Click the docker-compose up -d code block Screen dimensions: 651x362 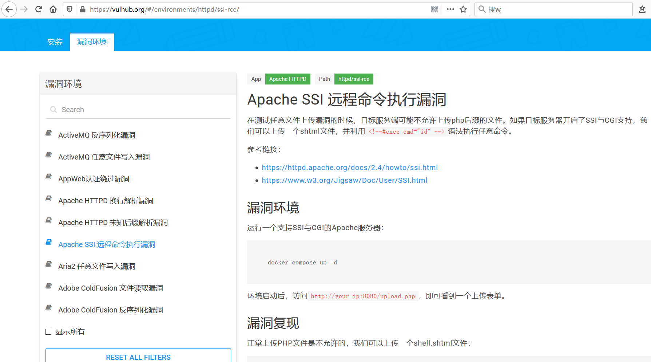(449, 262)
